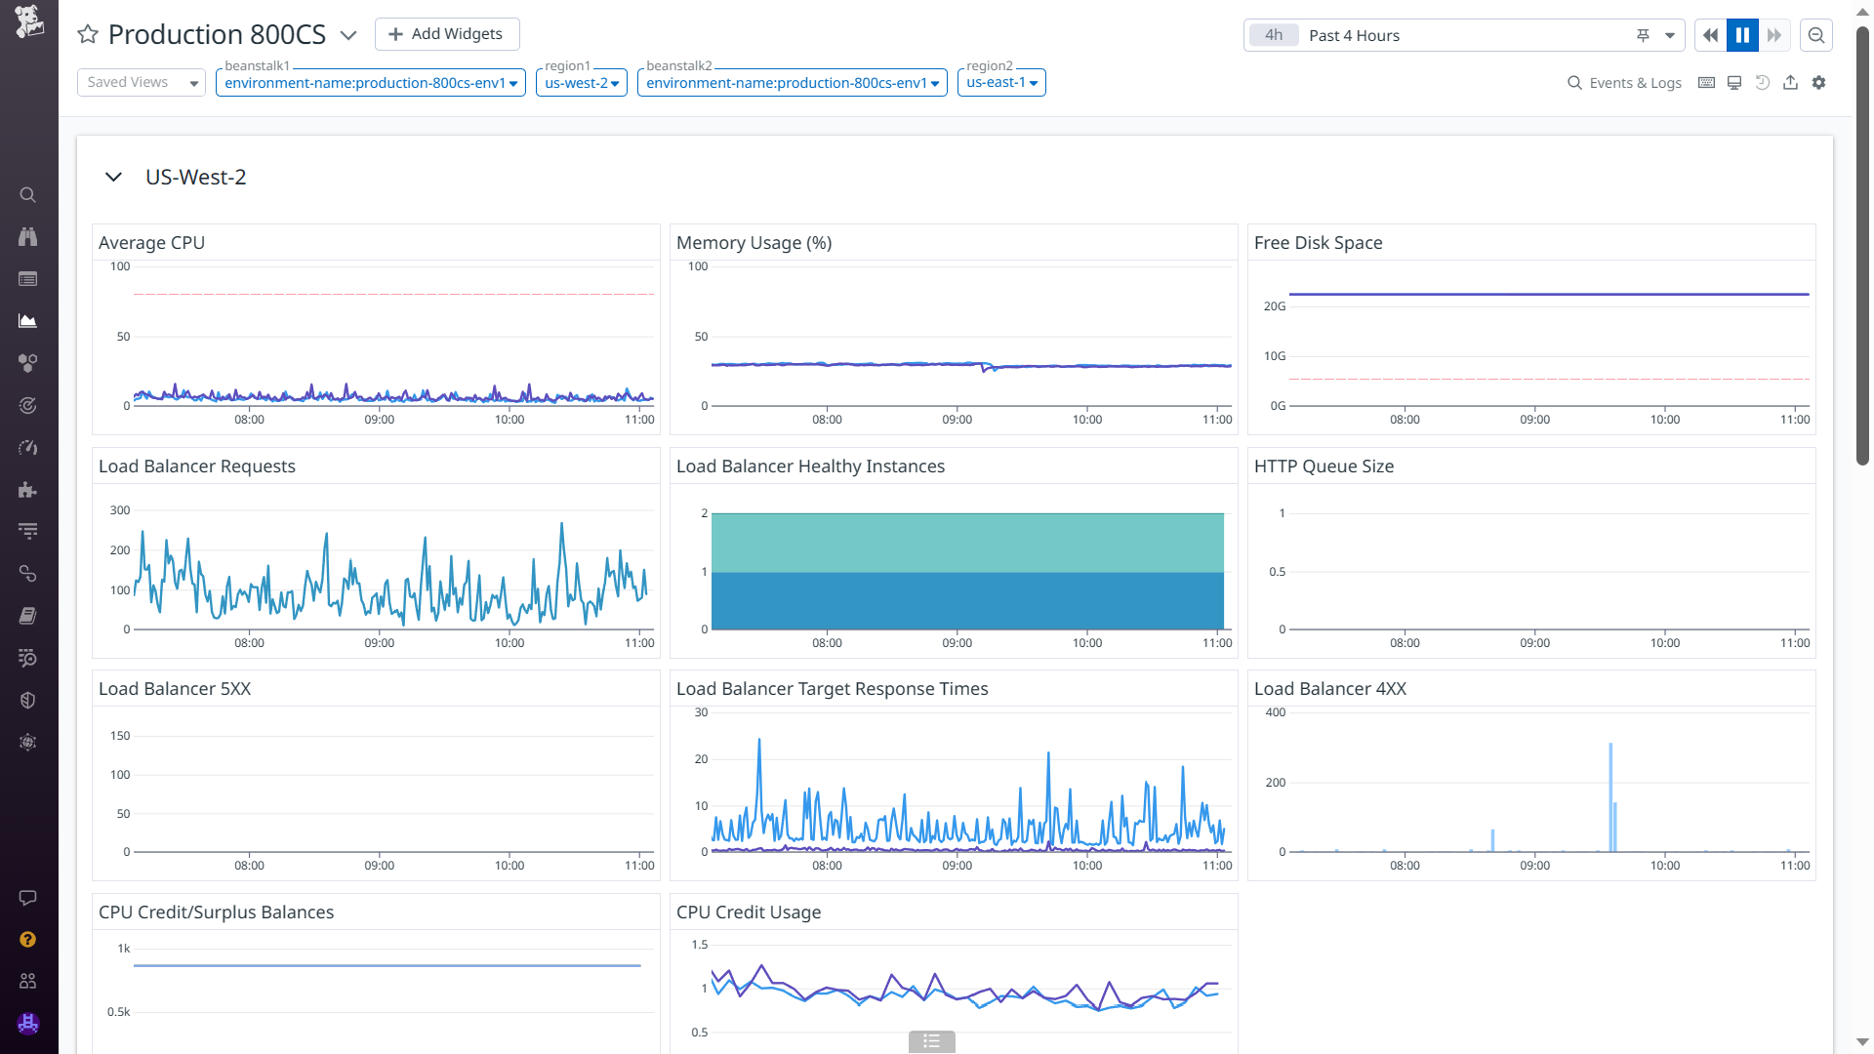Screen dimensions: 1874x1054
Task: Pause live dashboard updates
Action: point(1742,35)
